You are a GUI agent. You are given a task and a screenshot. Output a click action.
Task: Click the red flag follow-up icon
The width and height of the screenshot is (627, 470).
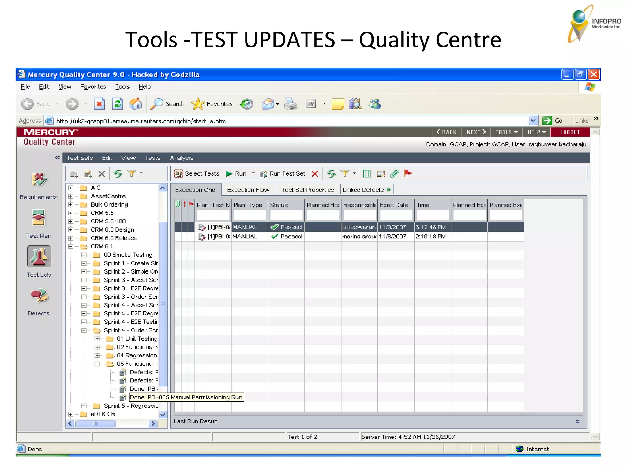click(408, 173)
